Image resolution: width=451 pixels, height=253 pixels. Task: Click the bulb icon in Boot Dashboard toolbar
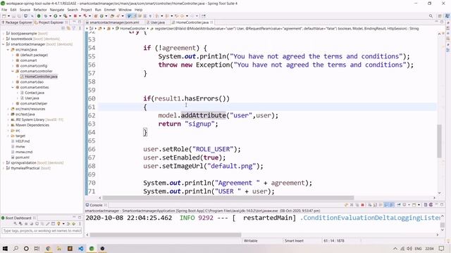pos(58,223)
